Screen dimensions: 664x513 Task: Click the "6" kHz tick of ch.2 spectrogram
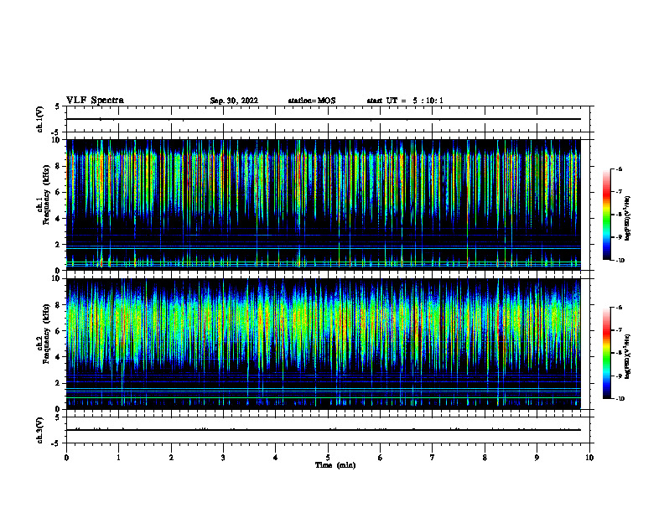(x=59, y=331)
